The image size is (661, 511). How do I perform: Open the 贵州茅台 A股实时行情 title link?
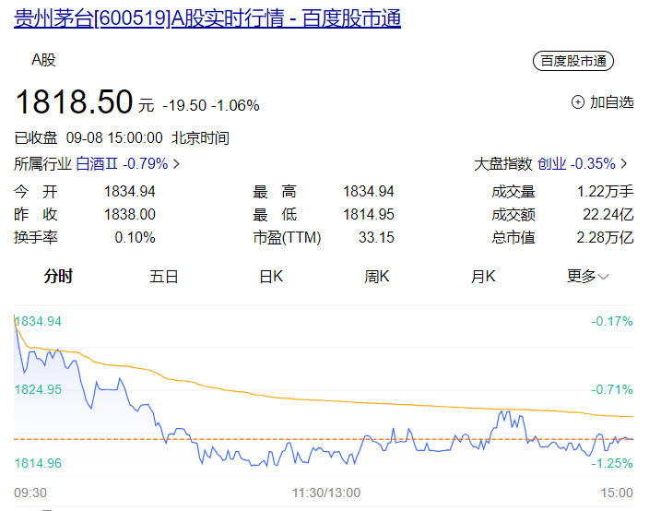pyautogui.click(x=207, y=18)
